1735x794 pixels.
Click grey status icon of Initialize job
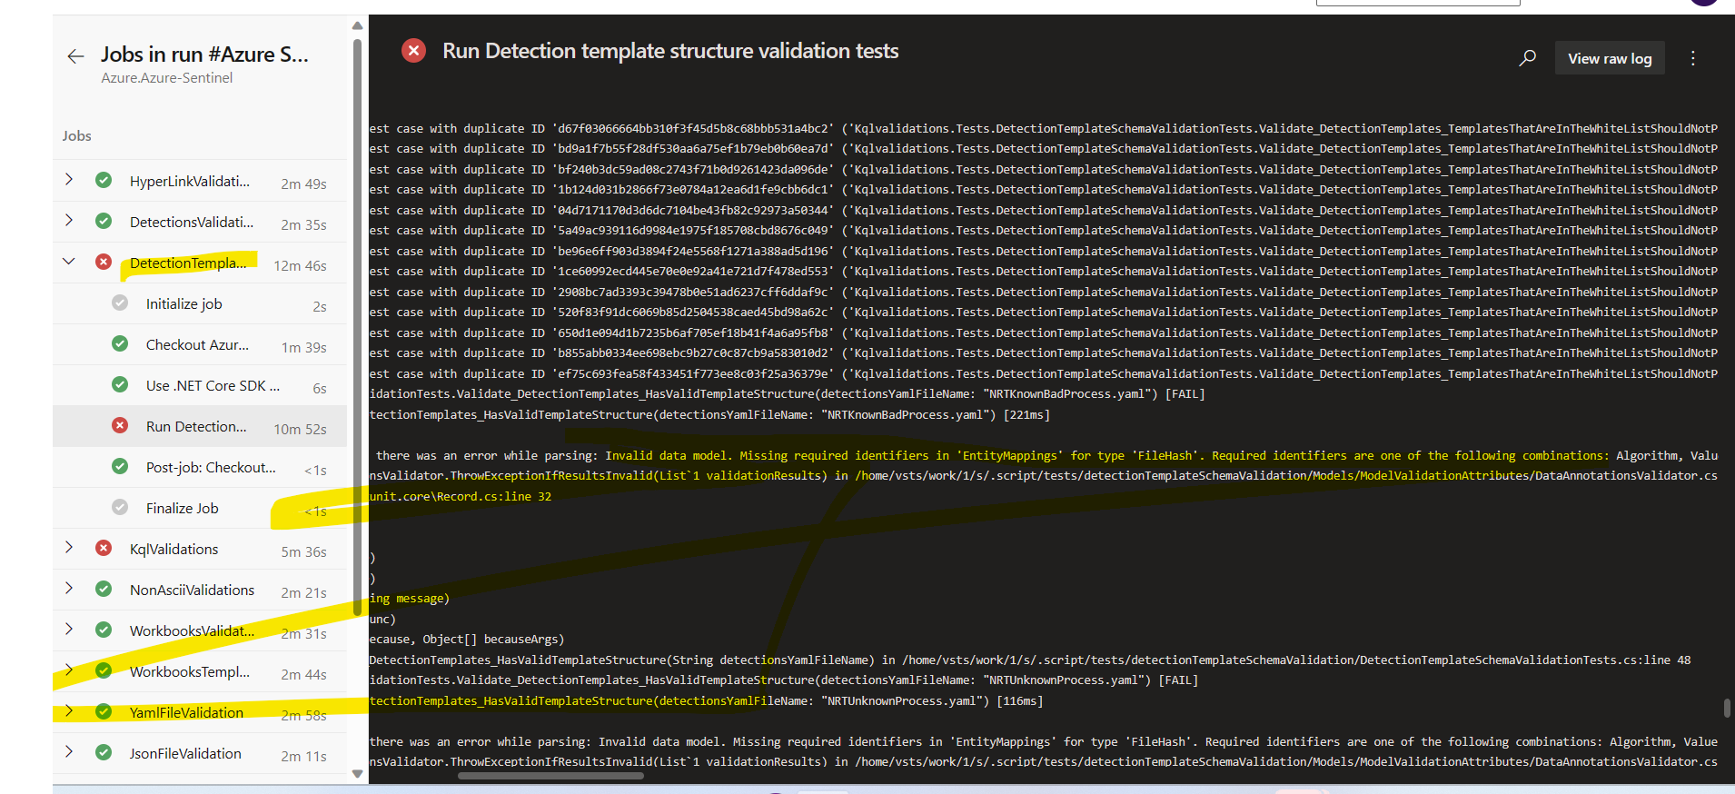click(120, 303)
